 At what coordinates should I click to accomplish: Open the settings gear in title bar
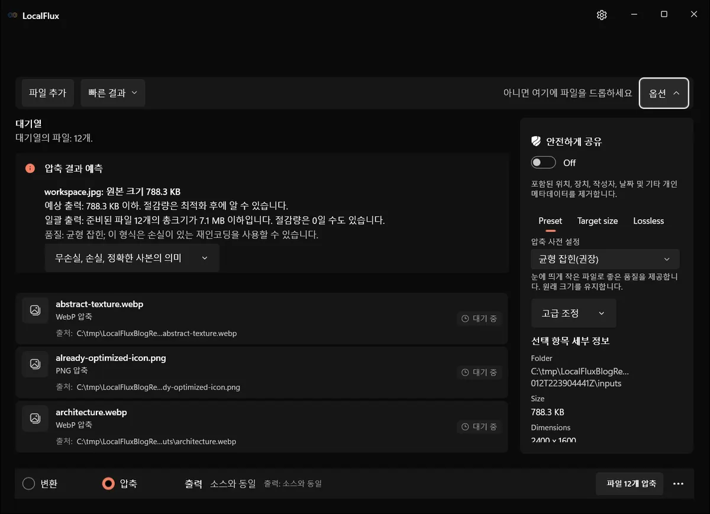click(x=602, y=15)
